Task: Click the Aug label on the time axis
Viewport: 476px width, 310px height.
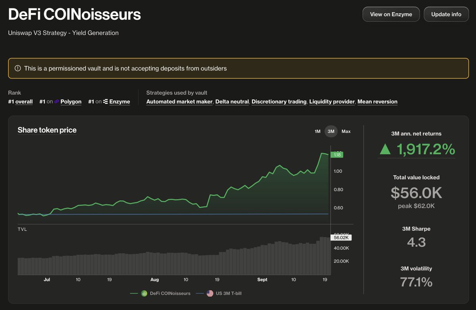Action: 155,279
